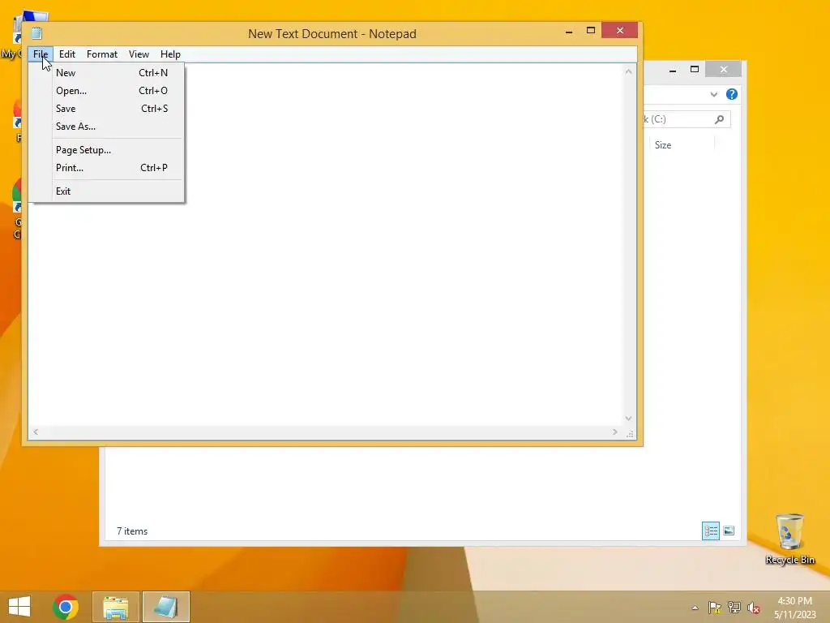Click Notepad horizontal scrollbar right arrow
The width and height of the screenshot is (830, 623).
click(x=614, y=432)
